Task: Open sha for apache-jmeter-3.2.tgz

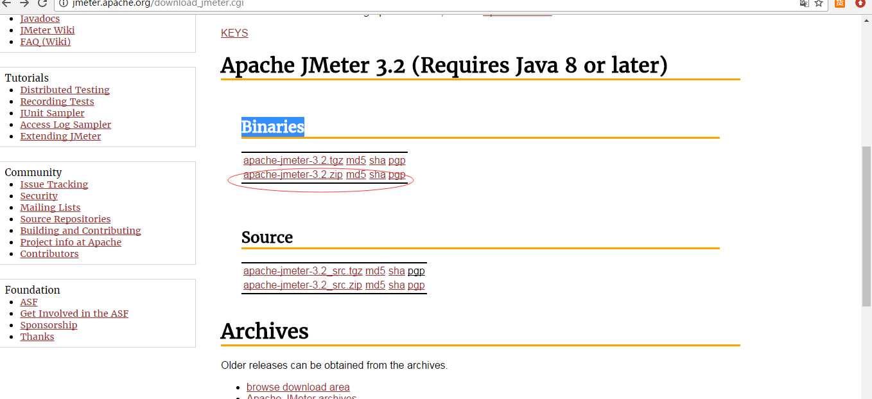Action: pos(377,160)
